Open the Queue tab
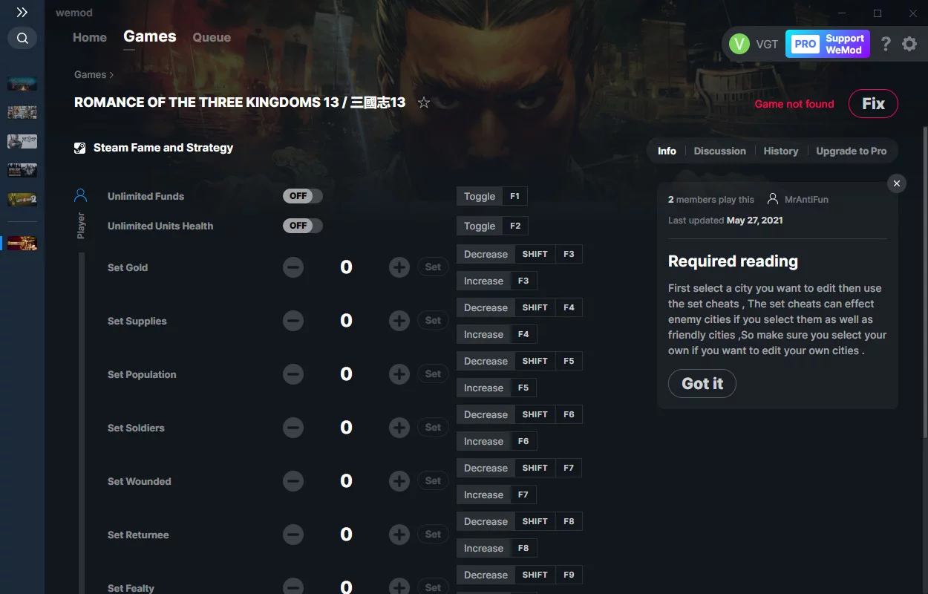The height and width of the screenshot is (594, 928). point(212,37)
